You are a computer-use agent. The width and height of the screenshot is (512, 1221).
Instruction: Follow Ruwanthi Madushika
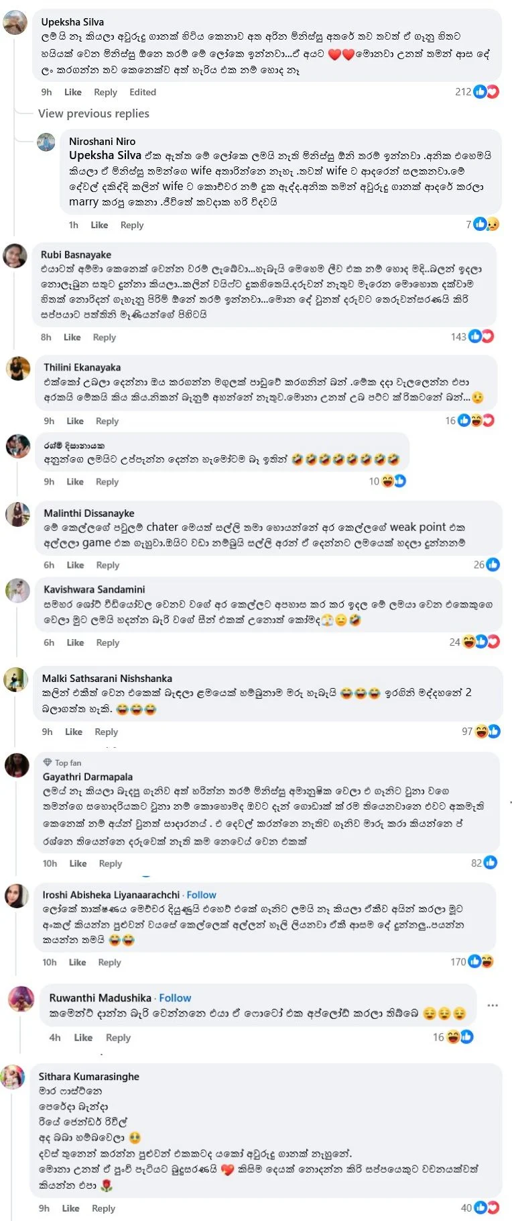pos(175,998)
